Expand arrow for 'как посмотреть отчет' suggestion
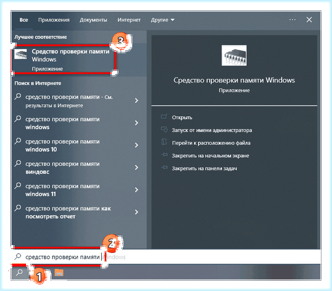Viewport: 332px width, 291px height. (x=137, y=212)
